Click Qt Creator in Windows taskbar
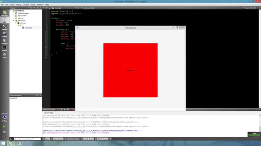Viewport: 261px width, 146px height. 11,143
